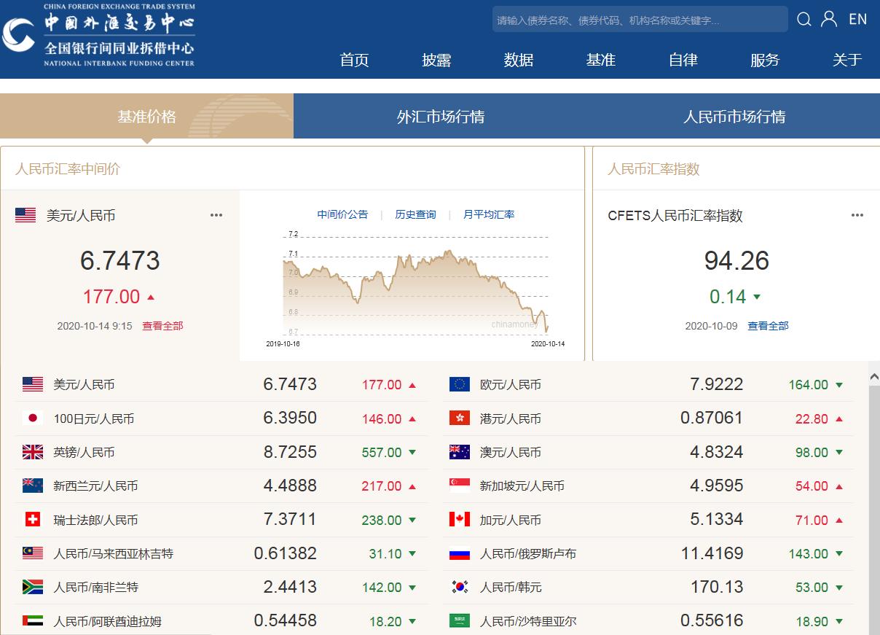Image resolution: width=880 pixels, height=635 pixels.
Task: Switch language with the EN button
Action: pyautogui.click(x=858, y=20)
